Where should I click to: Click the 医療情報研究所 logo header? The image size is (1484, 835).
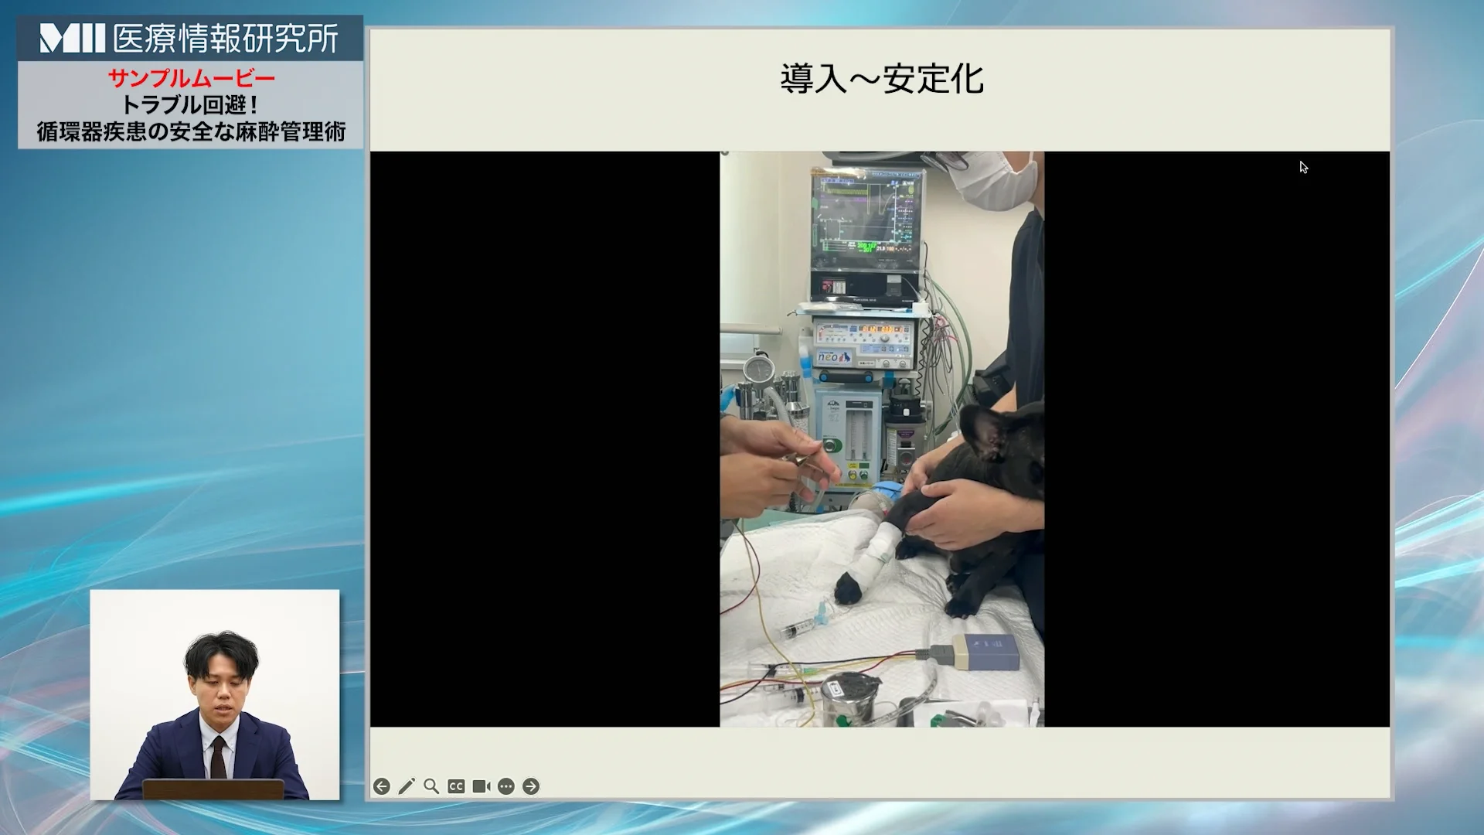point(224,39)
